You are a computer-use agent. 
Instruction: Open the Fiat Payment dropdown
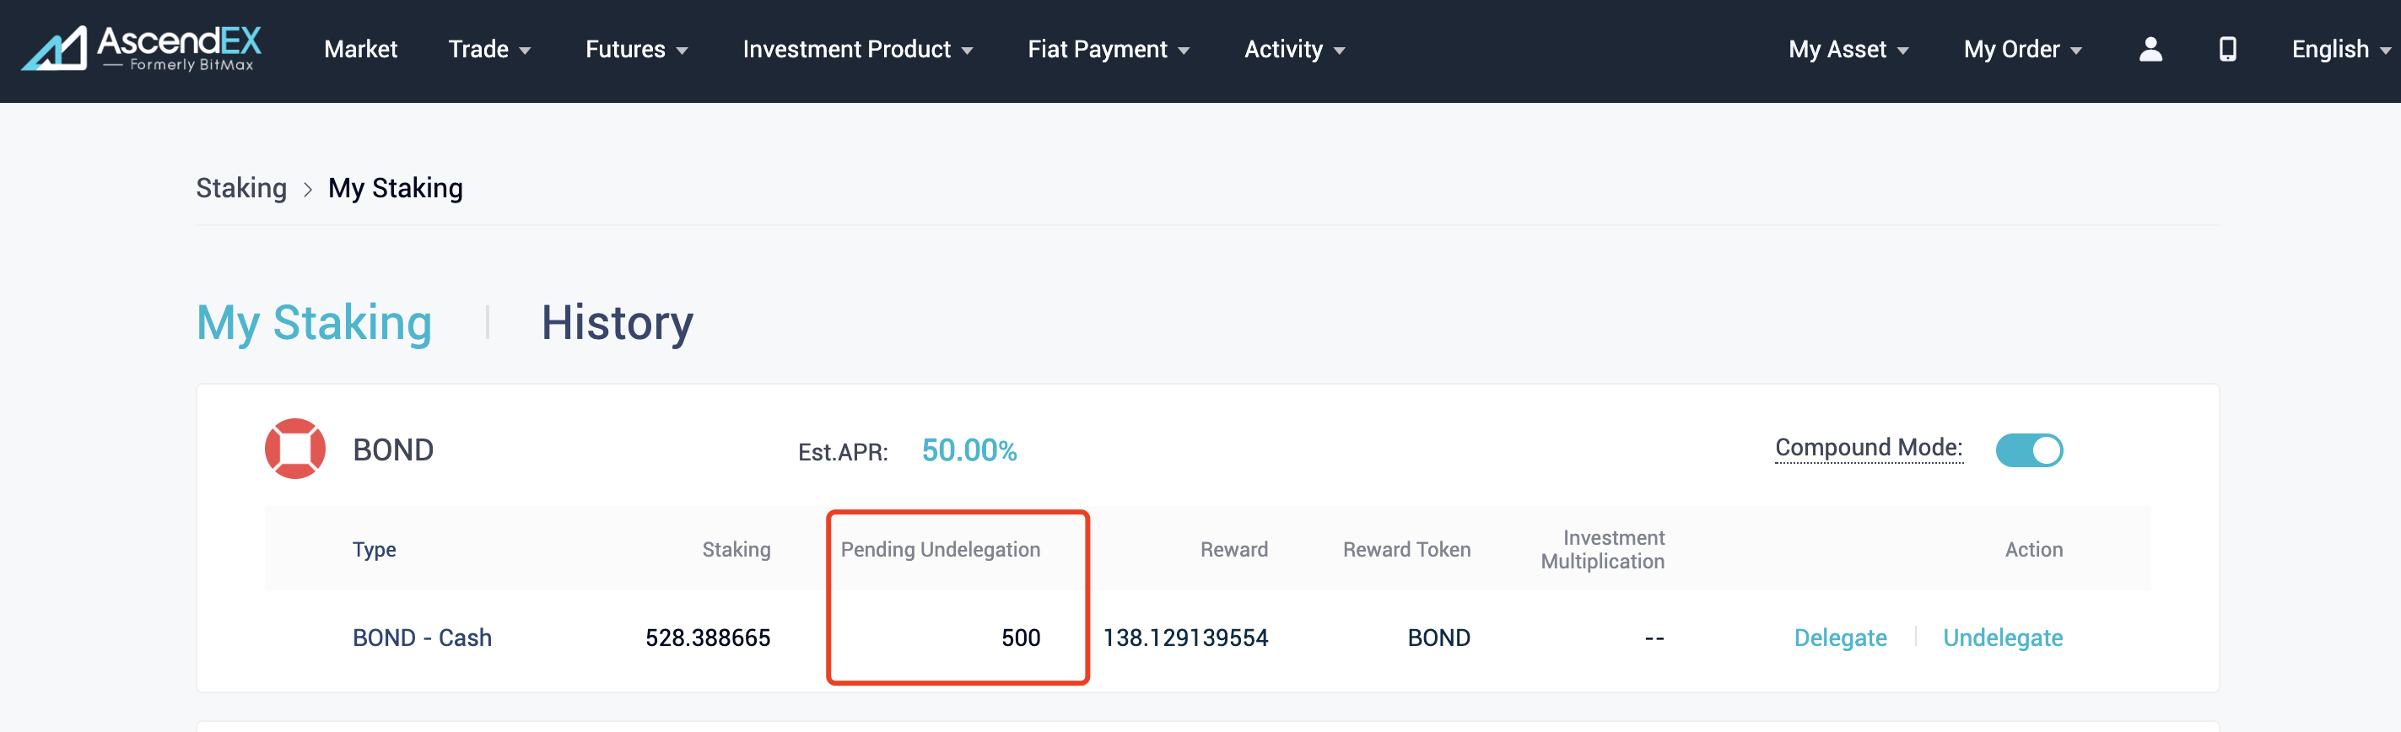[1108, 50]
